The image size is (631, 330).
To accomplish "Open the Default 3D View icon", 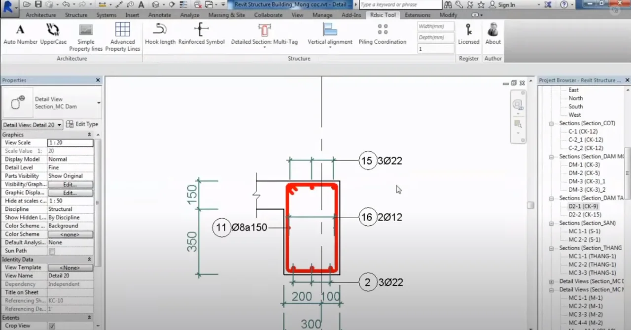I will pos(155,4).
